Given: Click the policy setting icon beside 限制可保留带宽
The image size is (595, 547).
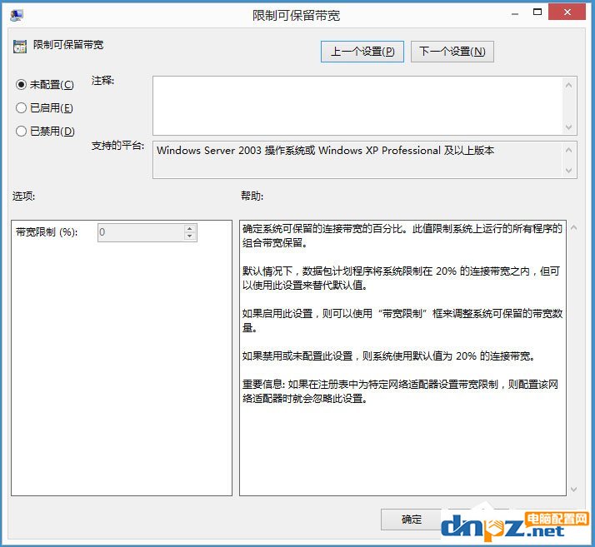Looking at the screenshot, I should 20,47.
